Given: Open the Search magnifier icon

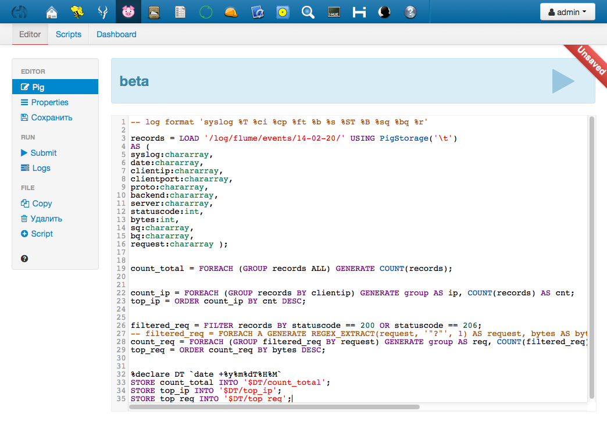Looking at the screenshot, I should pos(308,12).
